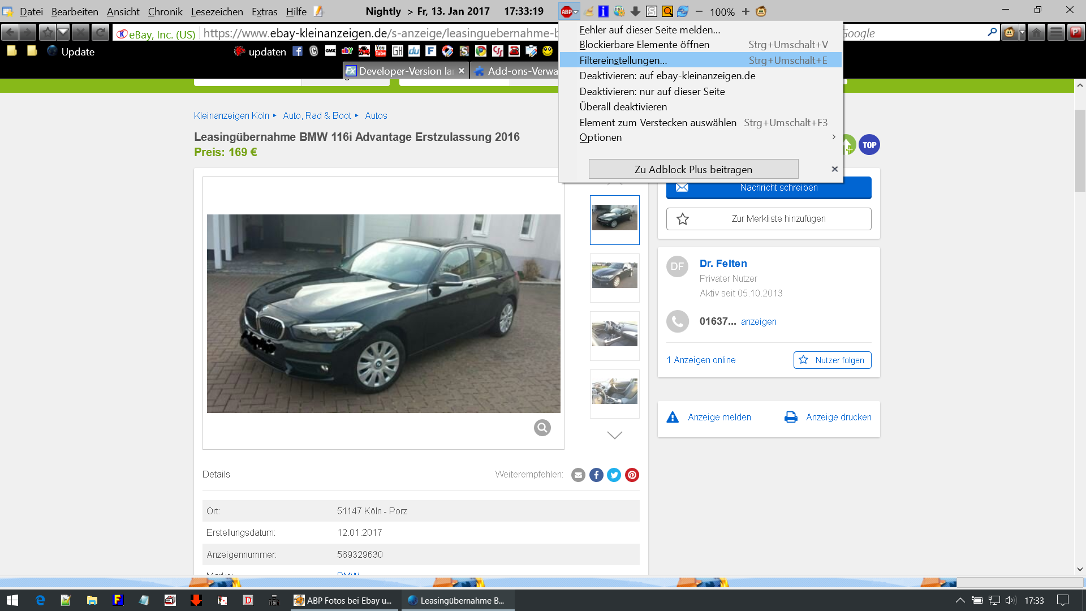This screenshot has height=611, width=1086.
Task: Click the Facebook bookmark in the bookmarks bar
Action: coord(298,51)
